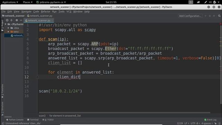
Task: Expand the .idea folder
Action: pyautogui.click(x=8, y=28)
